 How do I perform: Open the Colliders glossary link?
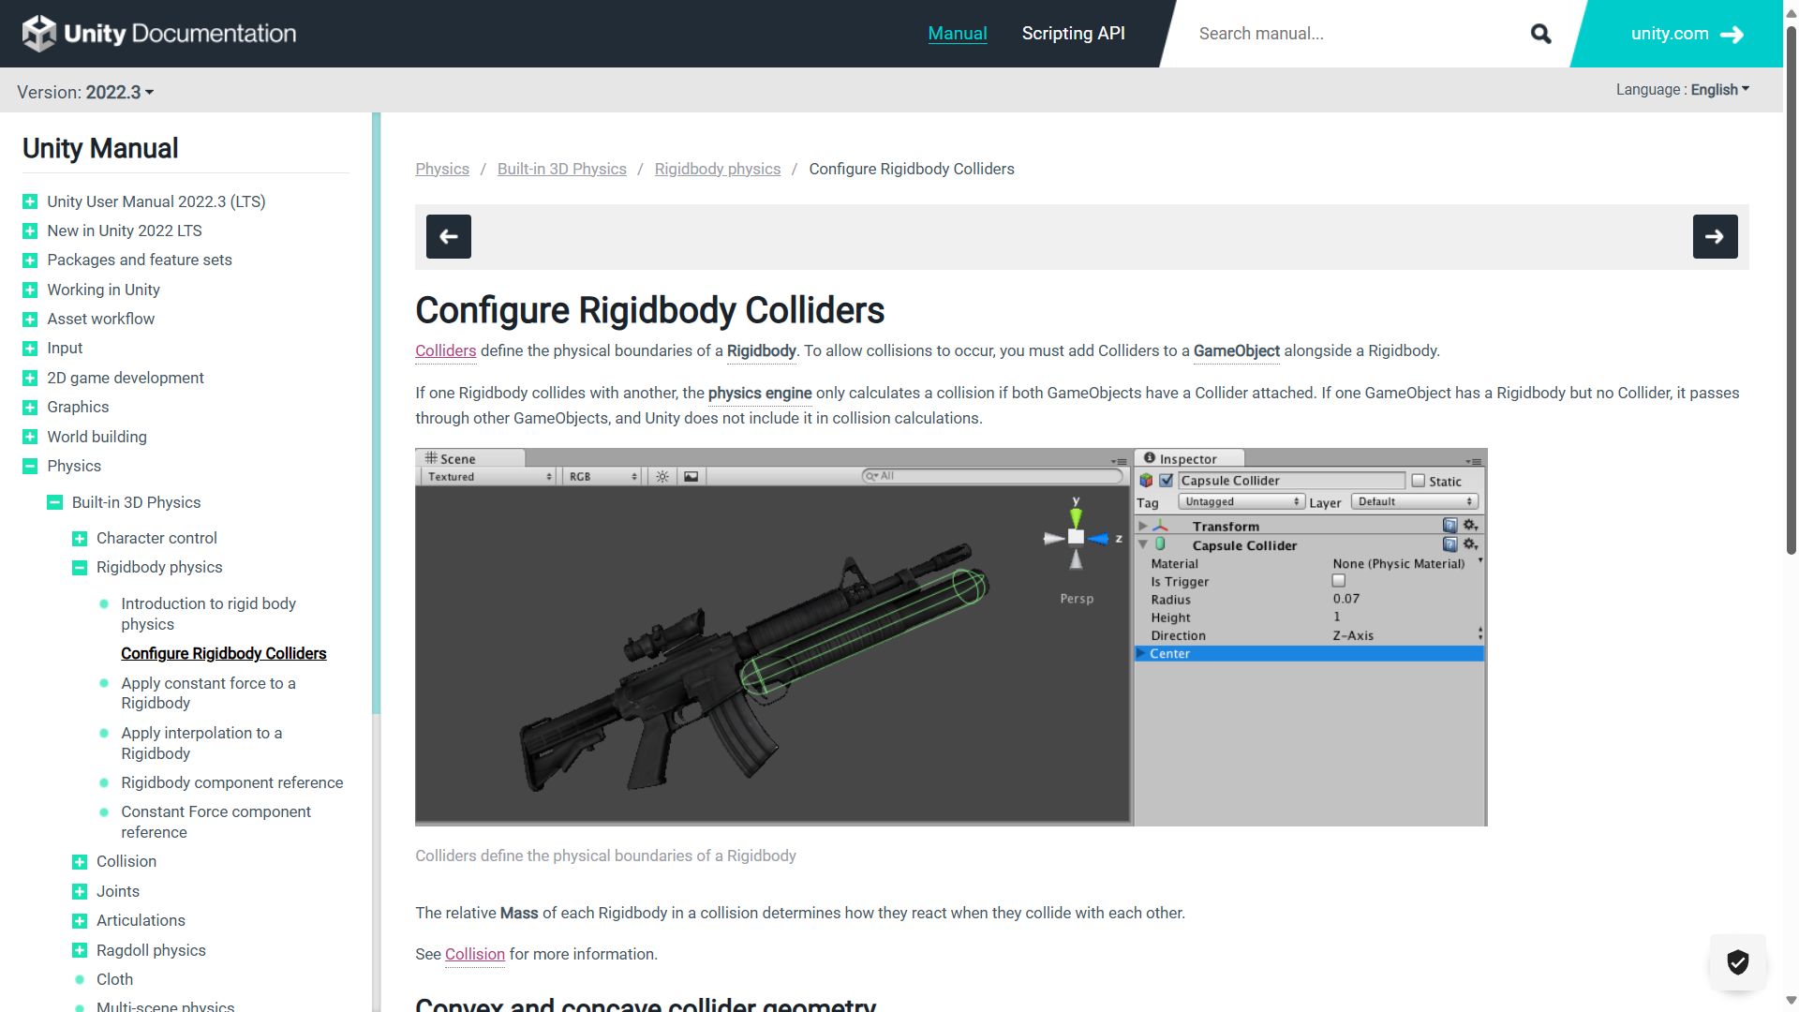(x=445, y=351)
